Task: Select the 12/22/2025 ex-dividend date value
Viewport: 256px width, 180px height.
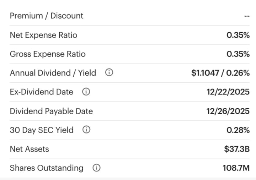Action: pyautogui.click(x=228, y=92)
